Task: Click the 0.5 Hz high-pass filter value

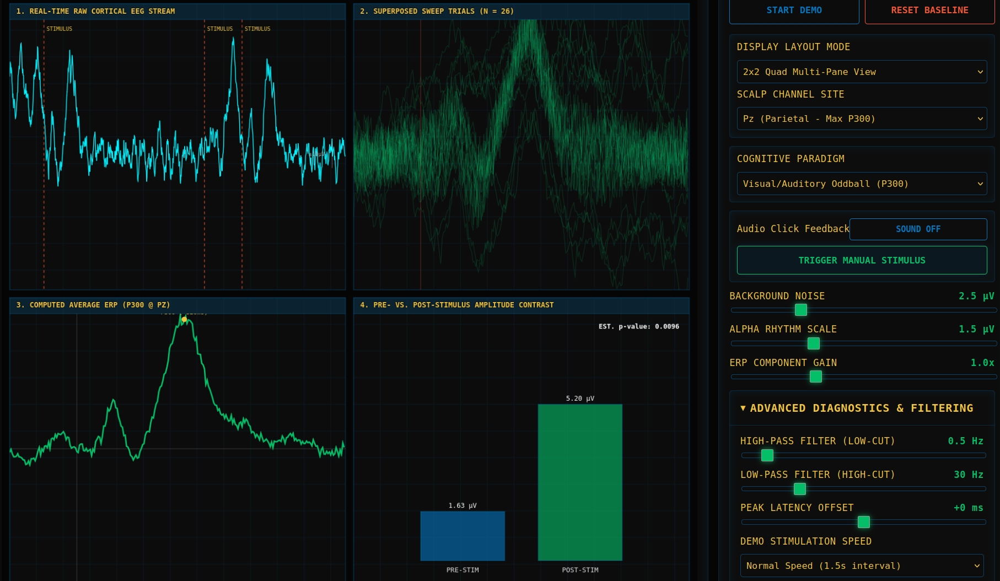Action: 965,441
